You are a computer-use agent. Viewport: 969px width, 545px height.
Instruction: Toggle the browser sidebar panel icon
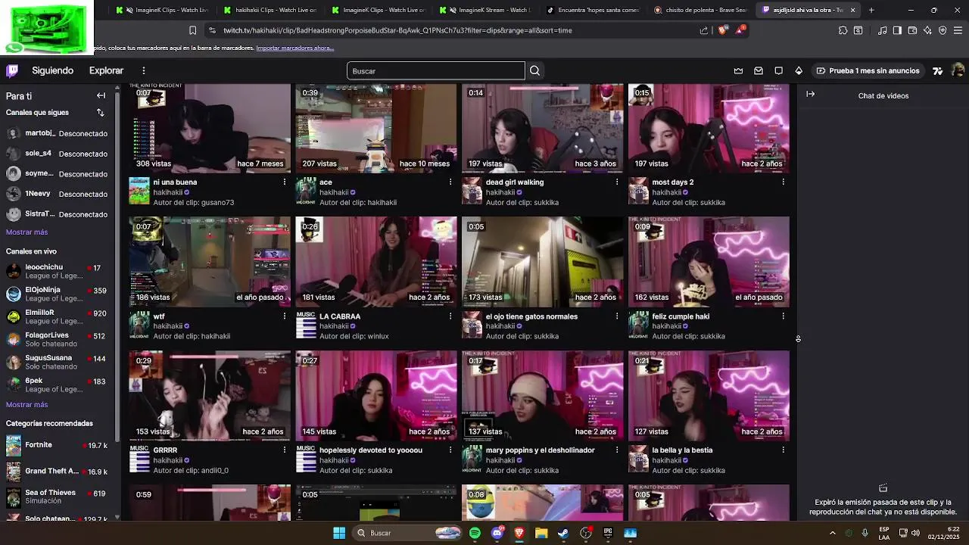point(897,30)
